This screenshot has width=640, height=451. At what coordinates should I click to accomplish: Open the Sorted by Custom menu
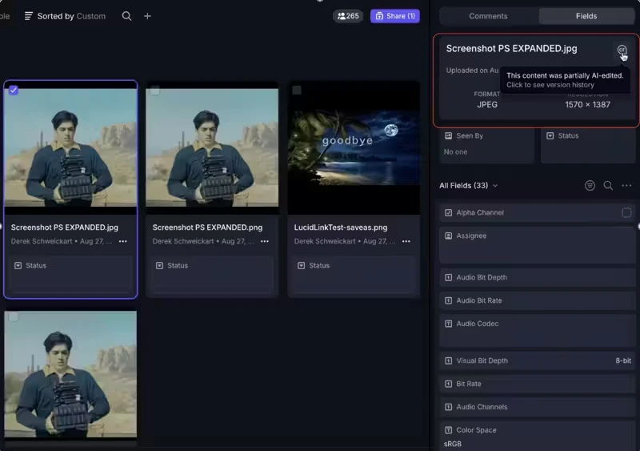tap(65, 16)
